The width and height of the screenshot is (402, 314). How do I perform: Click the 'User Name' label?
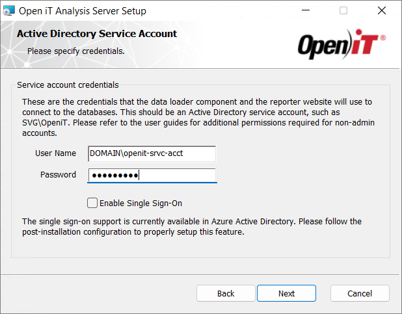[56, 153]
